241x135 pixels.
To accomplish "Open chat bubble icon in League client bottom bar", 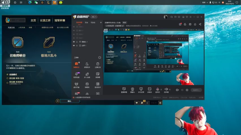I will pyautogui.click(x=136, y=103).
